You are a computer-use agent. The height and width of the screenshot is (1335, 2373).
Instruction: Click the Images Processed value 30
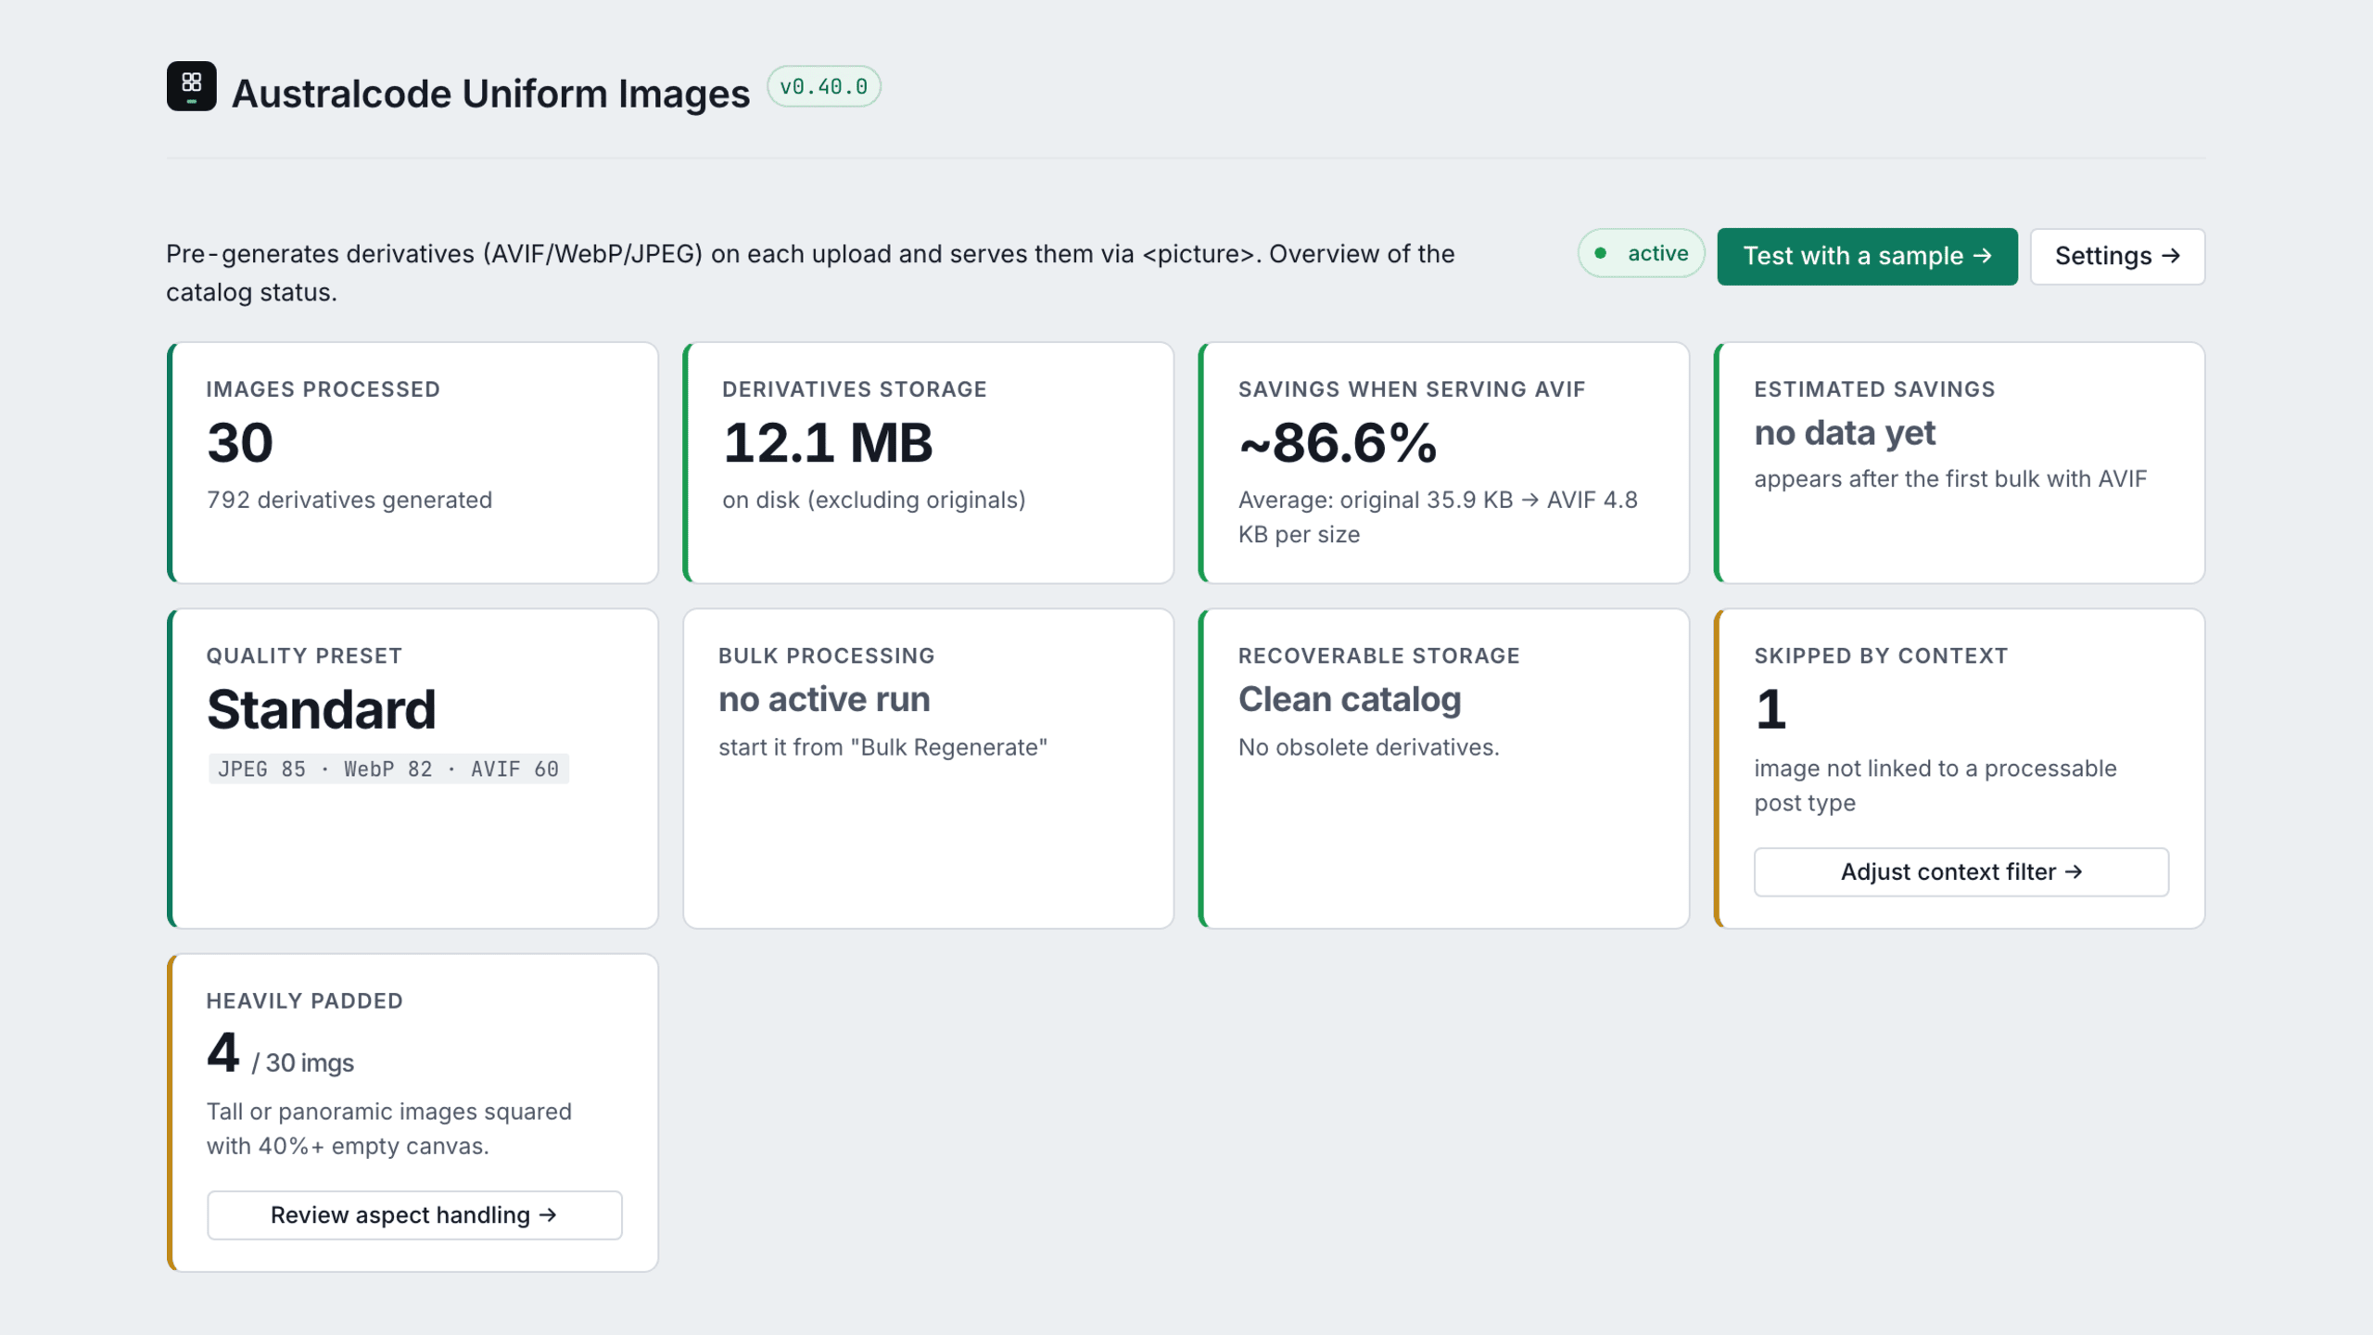pos(240,443)
